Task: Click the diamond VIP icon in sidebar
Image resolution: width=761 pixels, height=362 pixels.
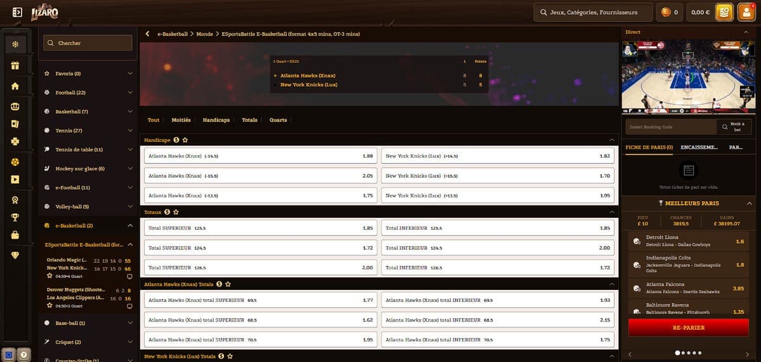Action: tap(15, 255)
